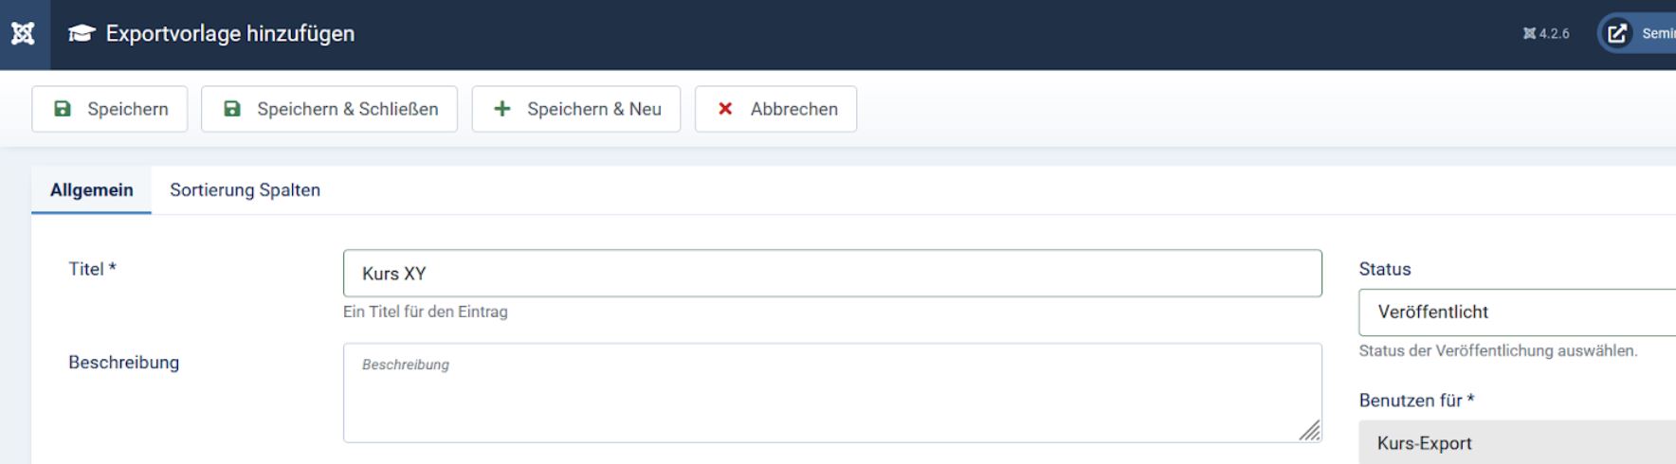Screen dimensions: 1676x464
Task: Open the Benutzen für Kurs-Export dropdown
Action: click(1517, 443)
